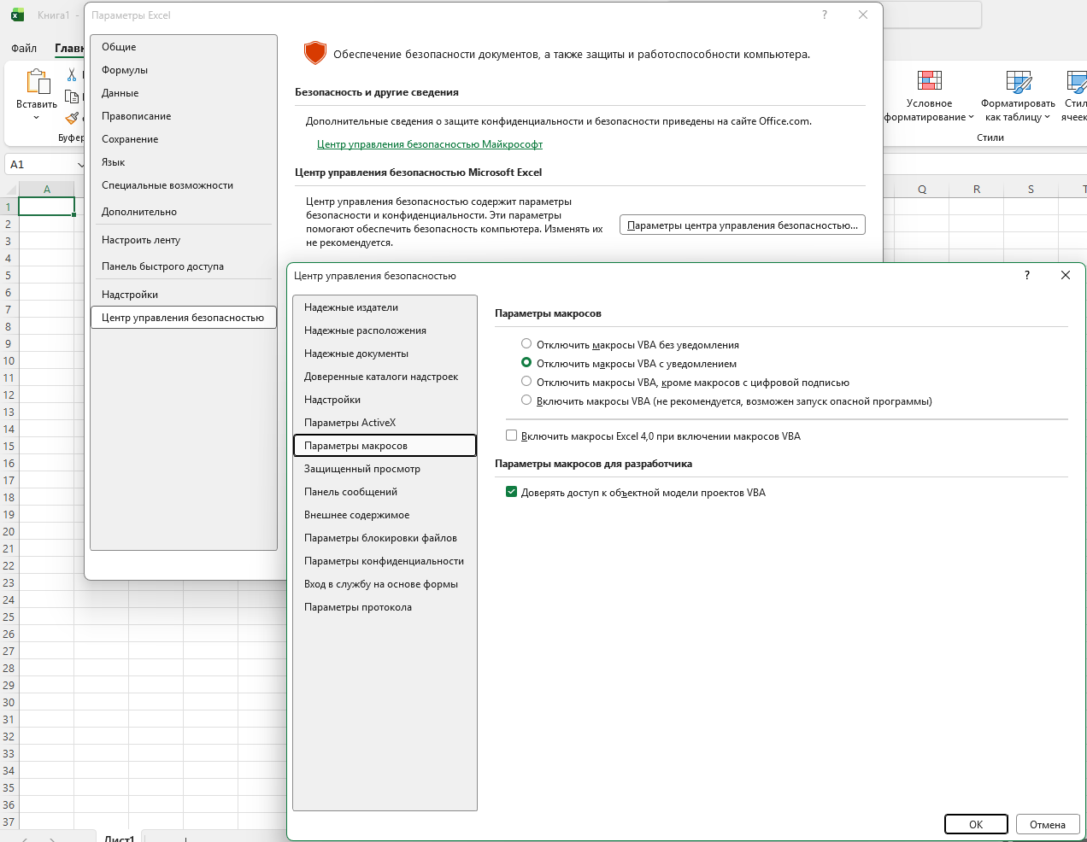This screenshot has height=842, width=1087.
Task: Click the Format as Table icon
Action: pyautogui.click(x=1019, y=81)
